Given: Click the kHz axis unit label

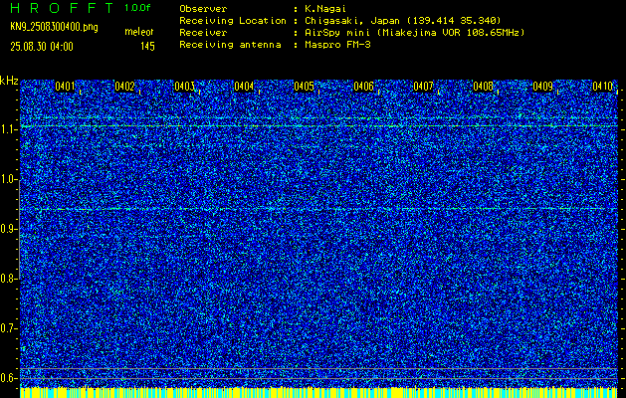Looking at the screenshot, I should coord(9,81).
